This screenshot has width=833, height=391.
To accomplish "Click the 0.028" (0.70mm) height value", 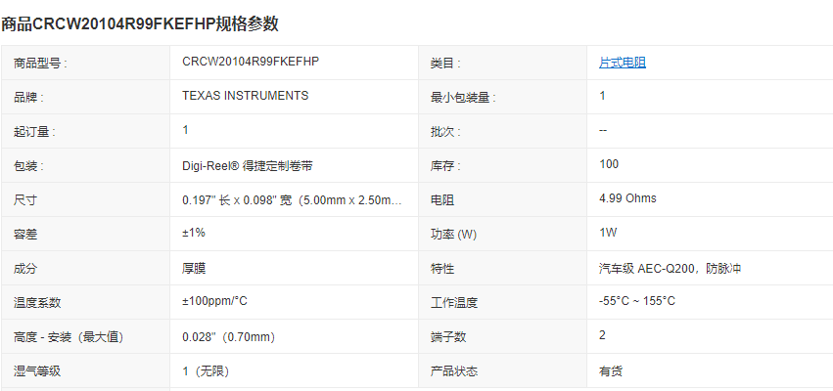I will 228,336.
